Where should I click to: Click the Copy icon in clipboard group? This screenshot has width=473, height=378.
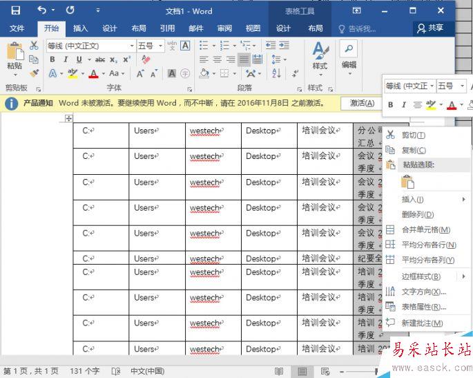tap(33, 59)
